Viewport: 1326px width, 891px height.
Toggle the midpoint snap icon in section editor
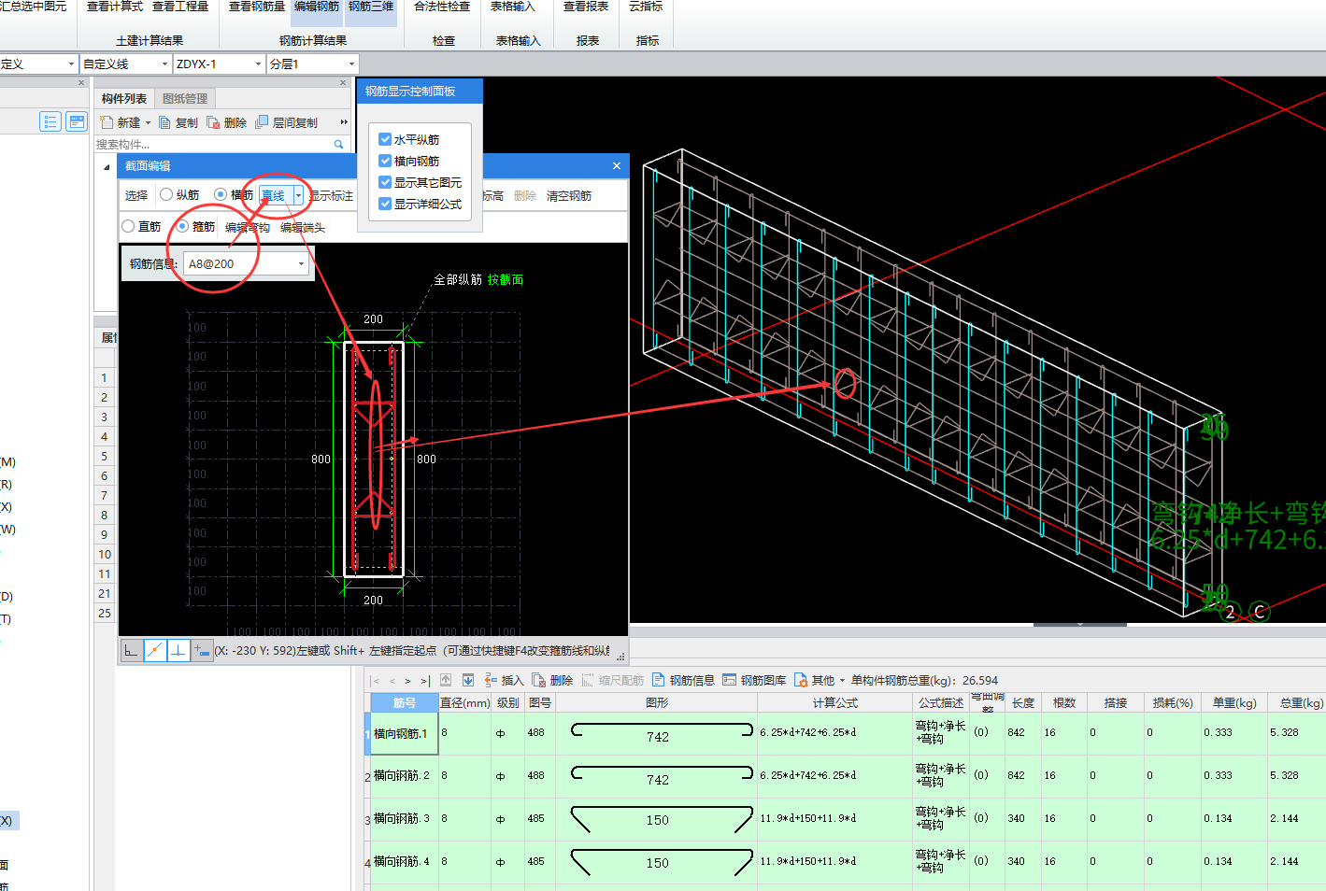(155, 650)
